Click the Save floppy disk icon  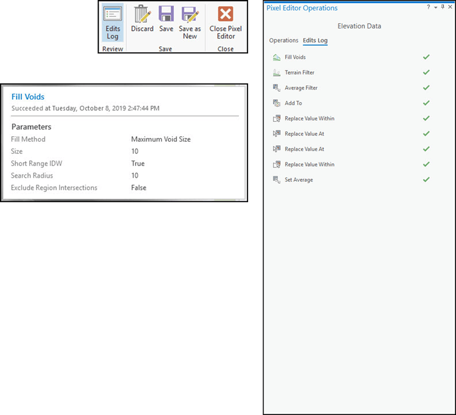click(x=166, y=13)
